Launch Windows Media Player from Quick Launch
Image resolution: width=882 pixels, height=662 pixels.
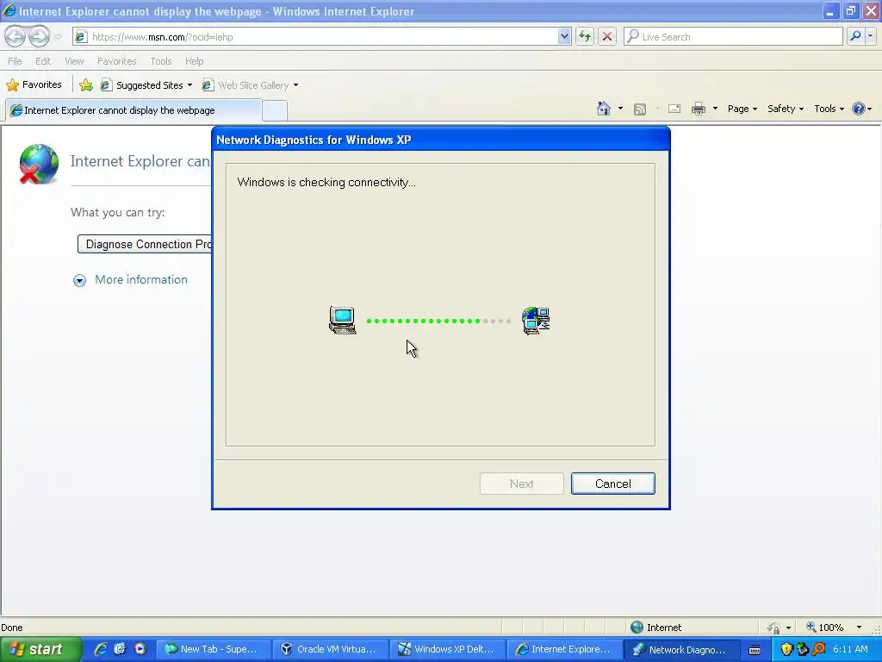click(x=140, y=649)
